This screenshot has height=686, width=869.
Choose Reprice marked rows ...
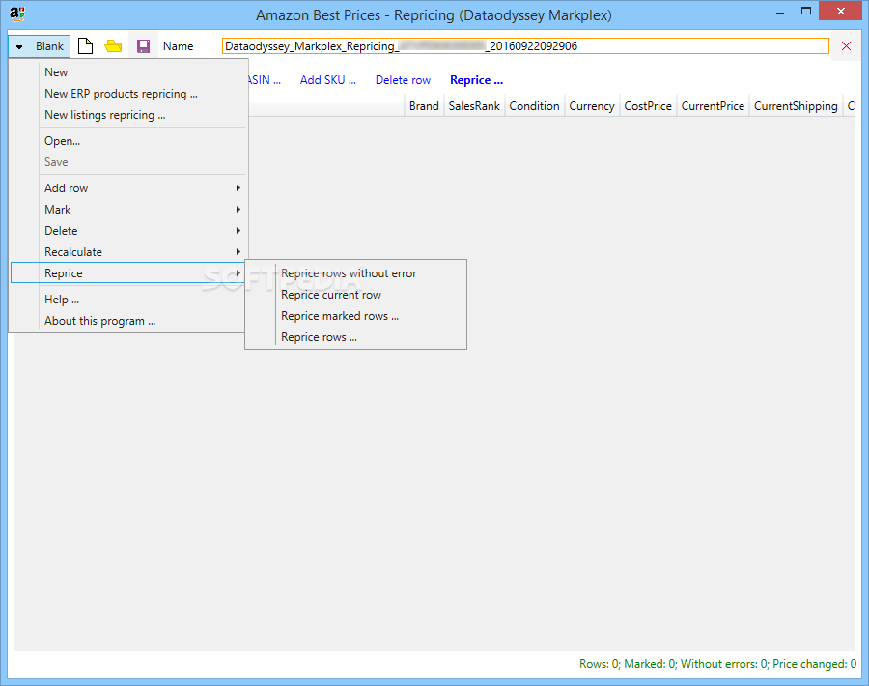click(355, 316)
